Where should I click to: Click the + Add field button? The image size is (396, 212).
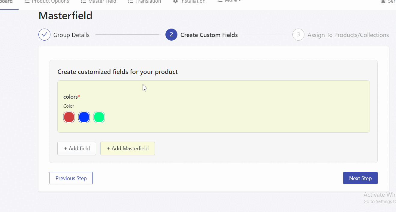coord(77,149)
